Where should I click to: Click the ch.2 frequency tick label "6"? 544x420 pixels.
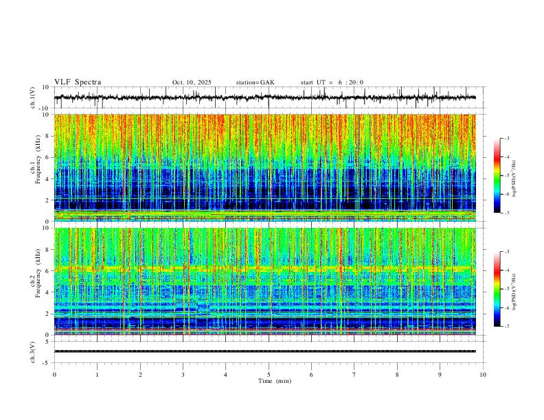point(49,270)
